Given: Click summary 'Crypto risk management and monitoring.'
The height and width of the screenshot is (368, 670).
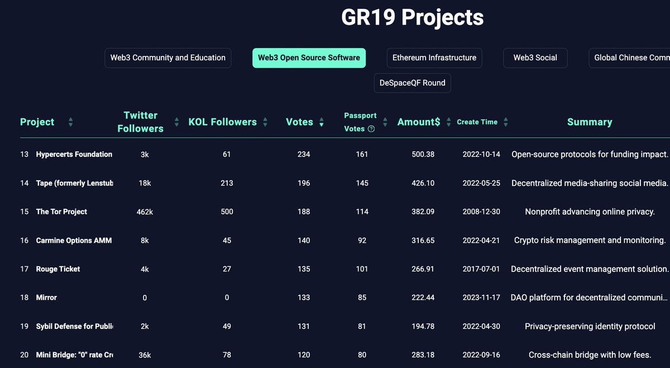Looking at the screenshot, I should tap(590, 240).
